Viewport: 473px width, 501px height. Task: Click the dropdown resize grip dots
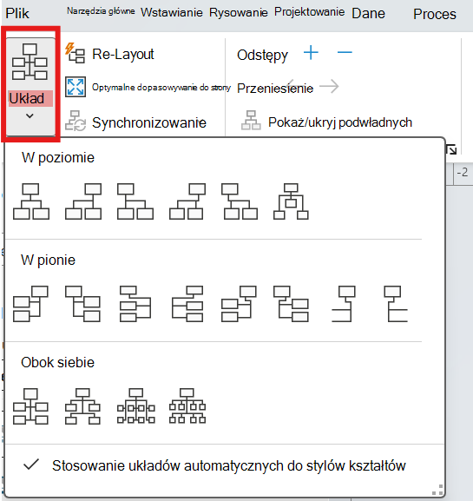437,490
